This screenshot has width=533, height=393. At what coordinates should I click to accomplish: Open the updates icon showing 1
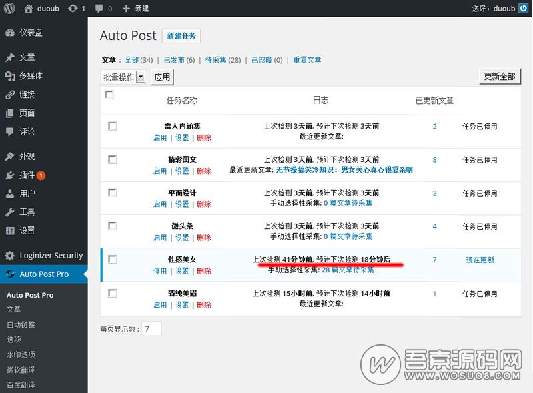(x=73, y=9)
